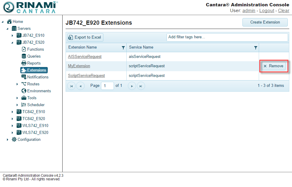Click the Logout link
Image resolution: width=292 pixels, height=187 pixels.
click(267, 11)
